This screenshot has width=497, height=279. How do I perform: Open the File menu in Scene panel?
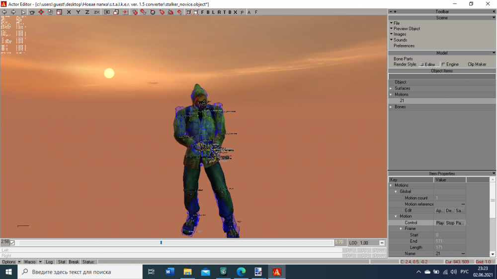pyautogui.click(x=397, y=23)
